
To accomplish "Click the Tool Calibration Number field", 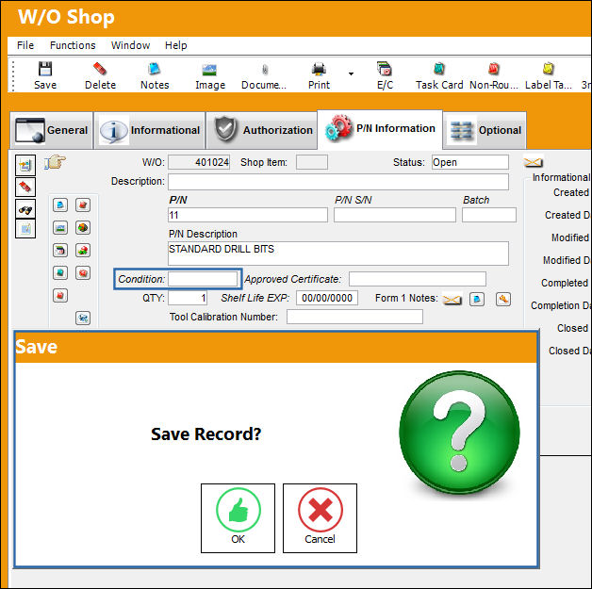I will [354, 317].
